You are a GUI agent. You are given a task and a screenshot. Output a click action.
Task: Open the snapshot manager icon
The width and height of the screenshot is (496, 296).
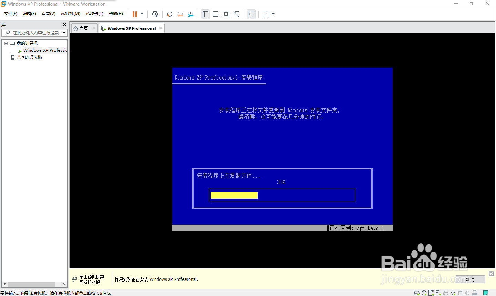pyautogui.click(x=190, y=14)
